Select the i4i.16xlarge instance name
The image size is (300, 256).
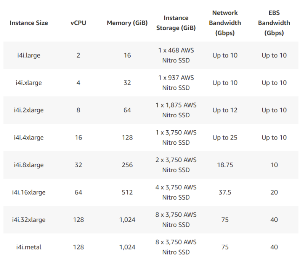click(x=29, y=192)
